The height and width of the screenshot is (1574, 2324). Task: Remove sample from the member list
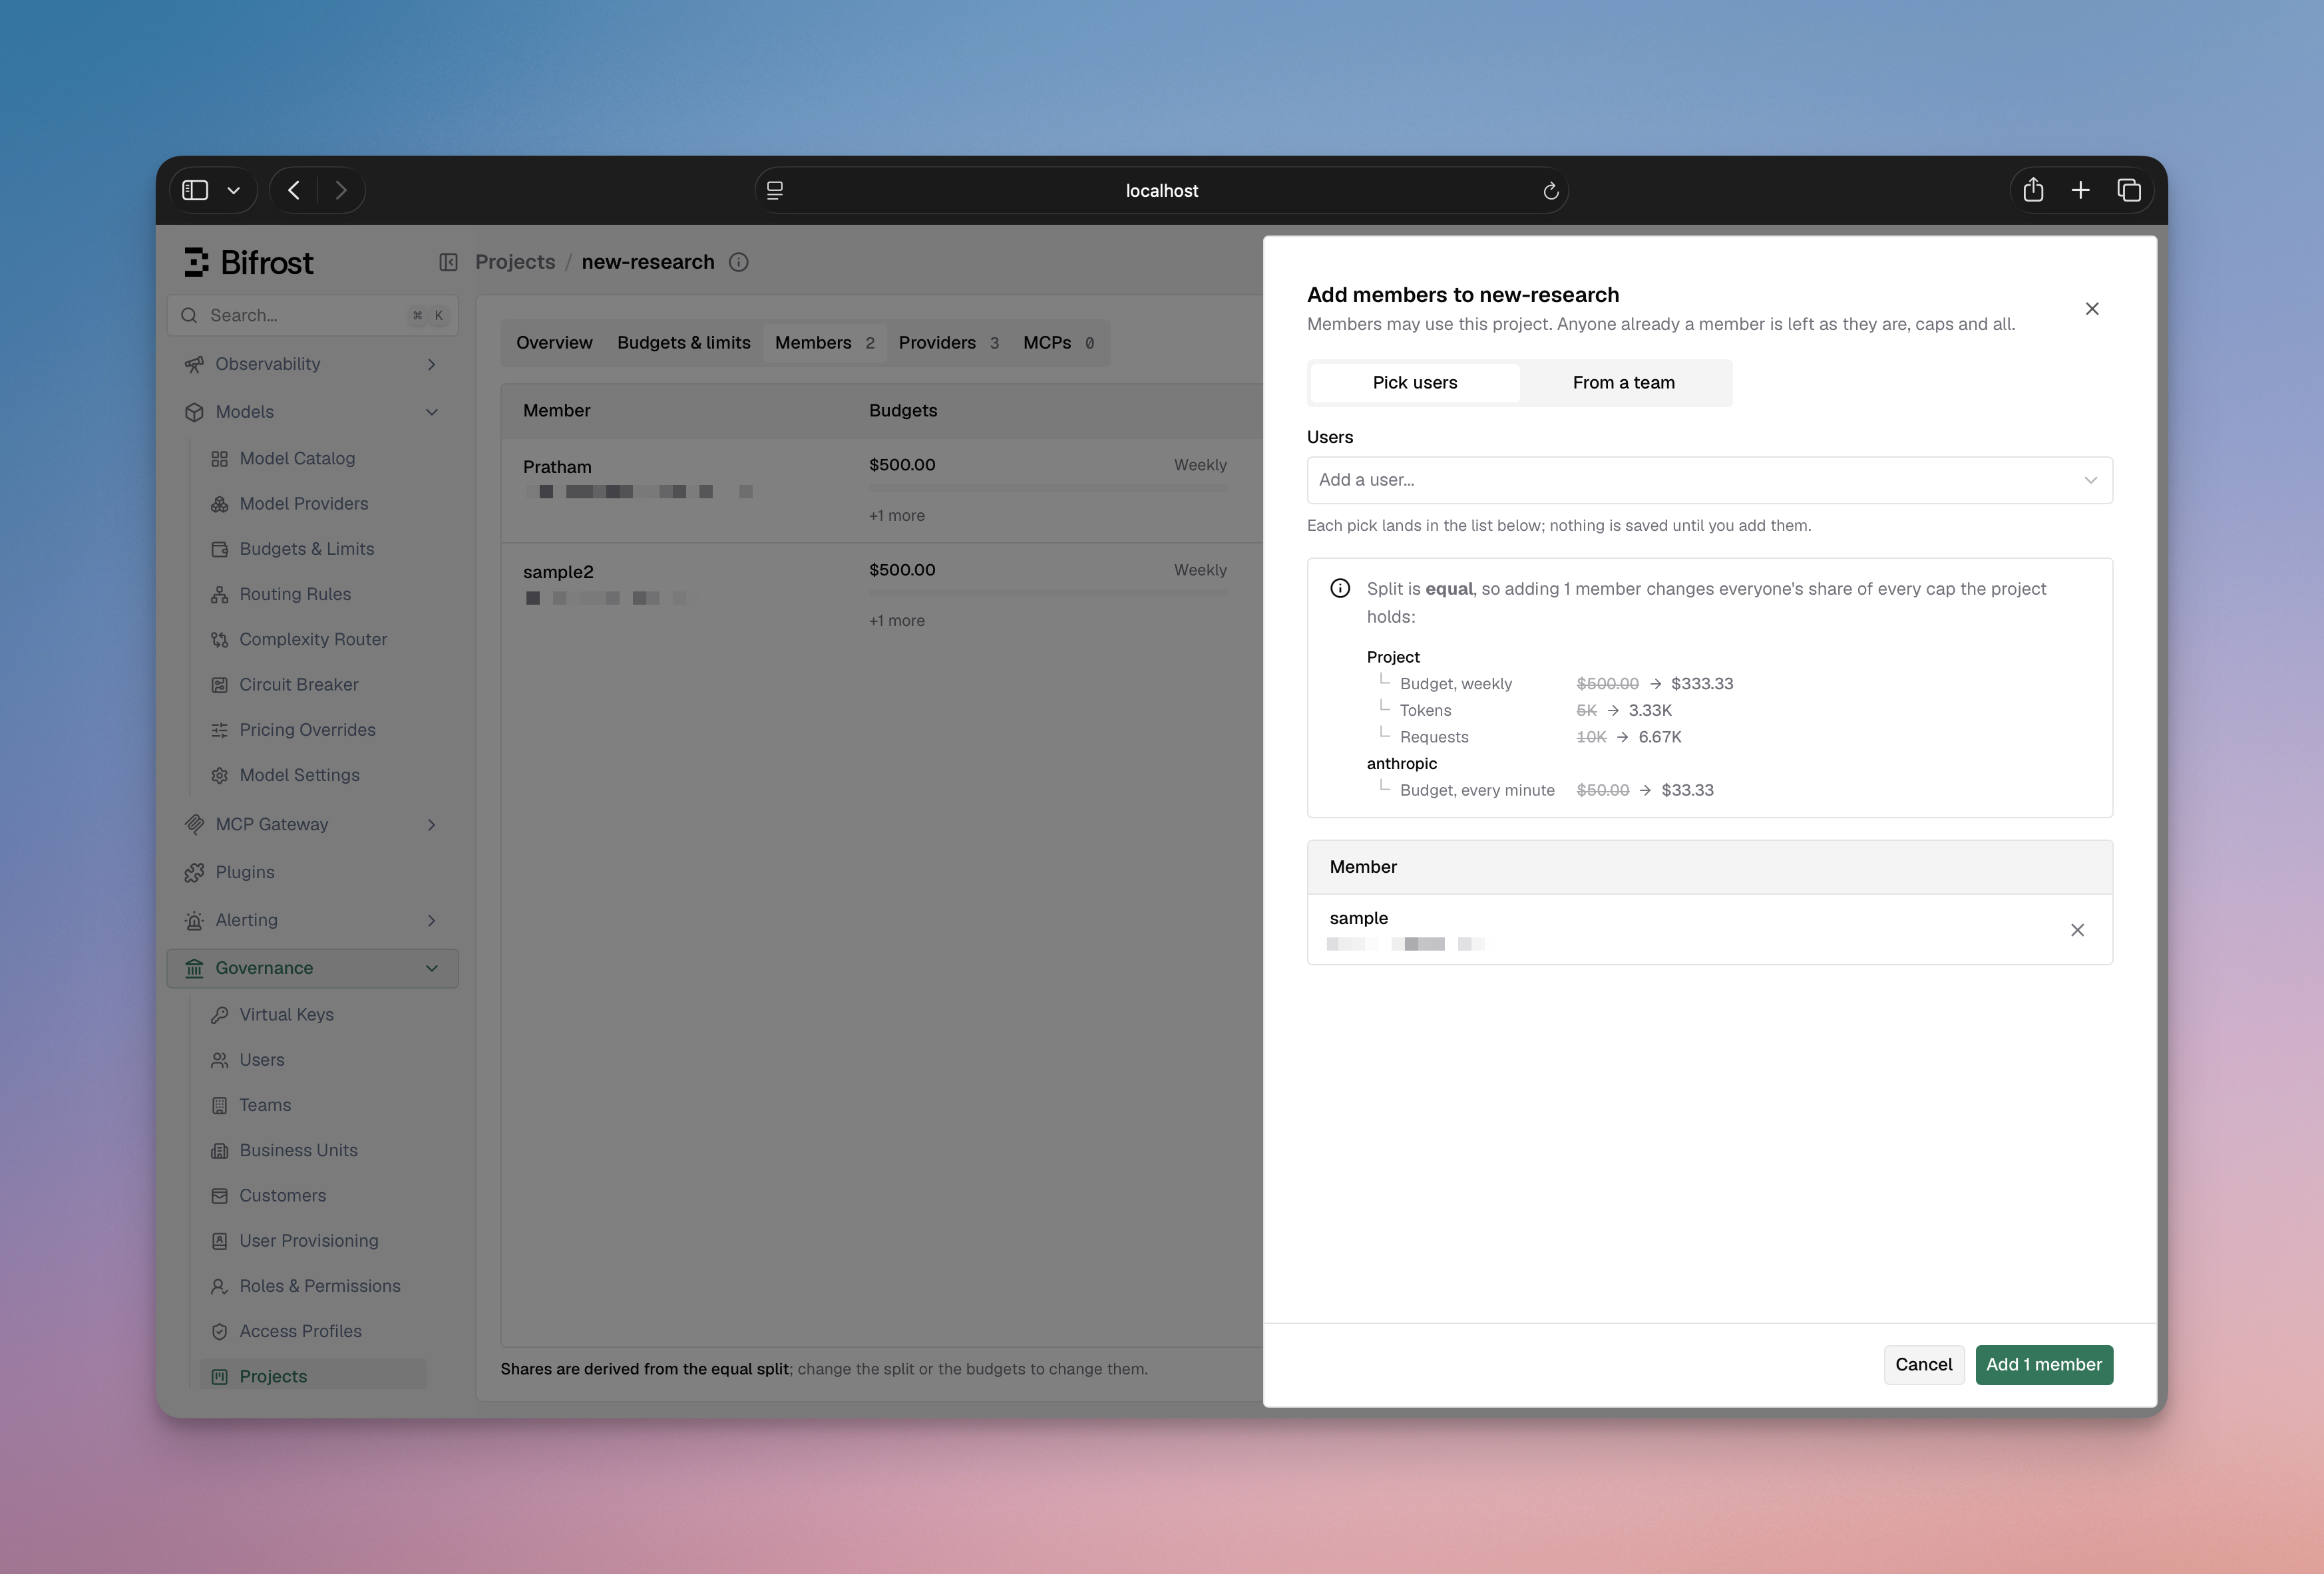[2077, 931]
